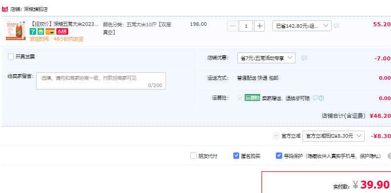Click the official discount amount -¥8.30
The width and height of the screenshot is (391, 193).
[x=381, y=136]
